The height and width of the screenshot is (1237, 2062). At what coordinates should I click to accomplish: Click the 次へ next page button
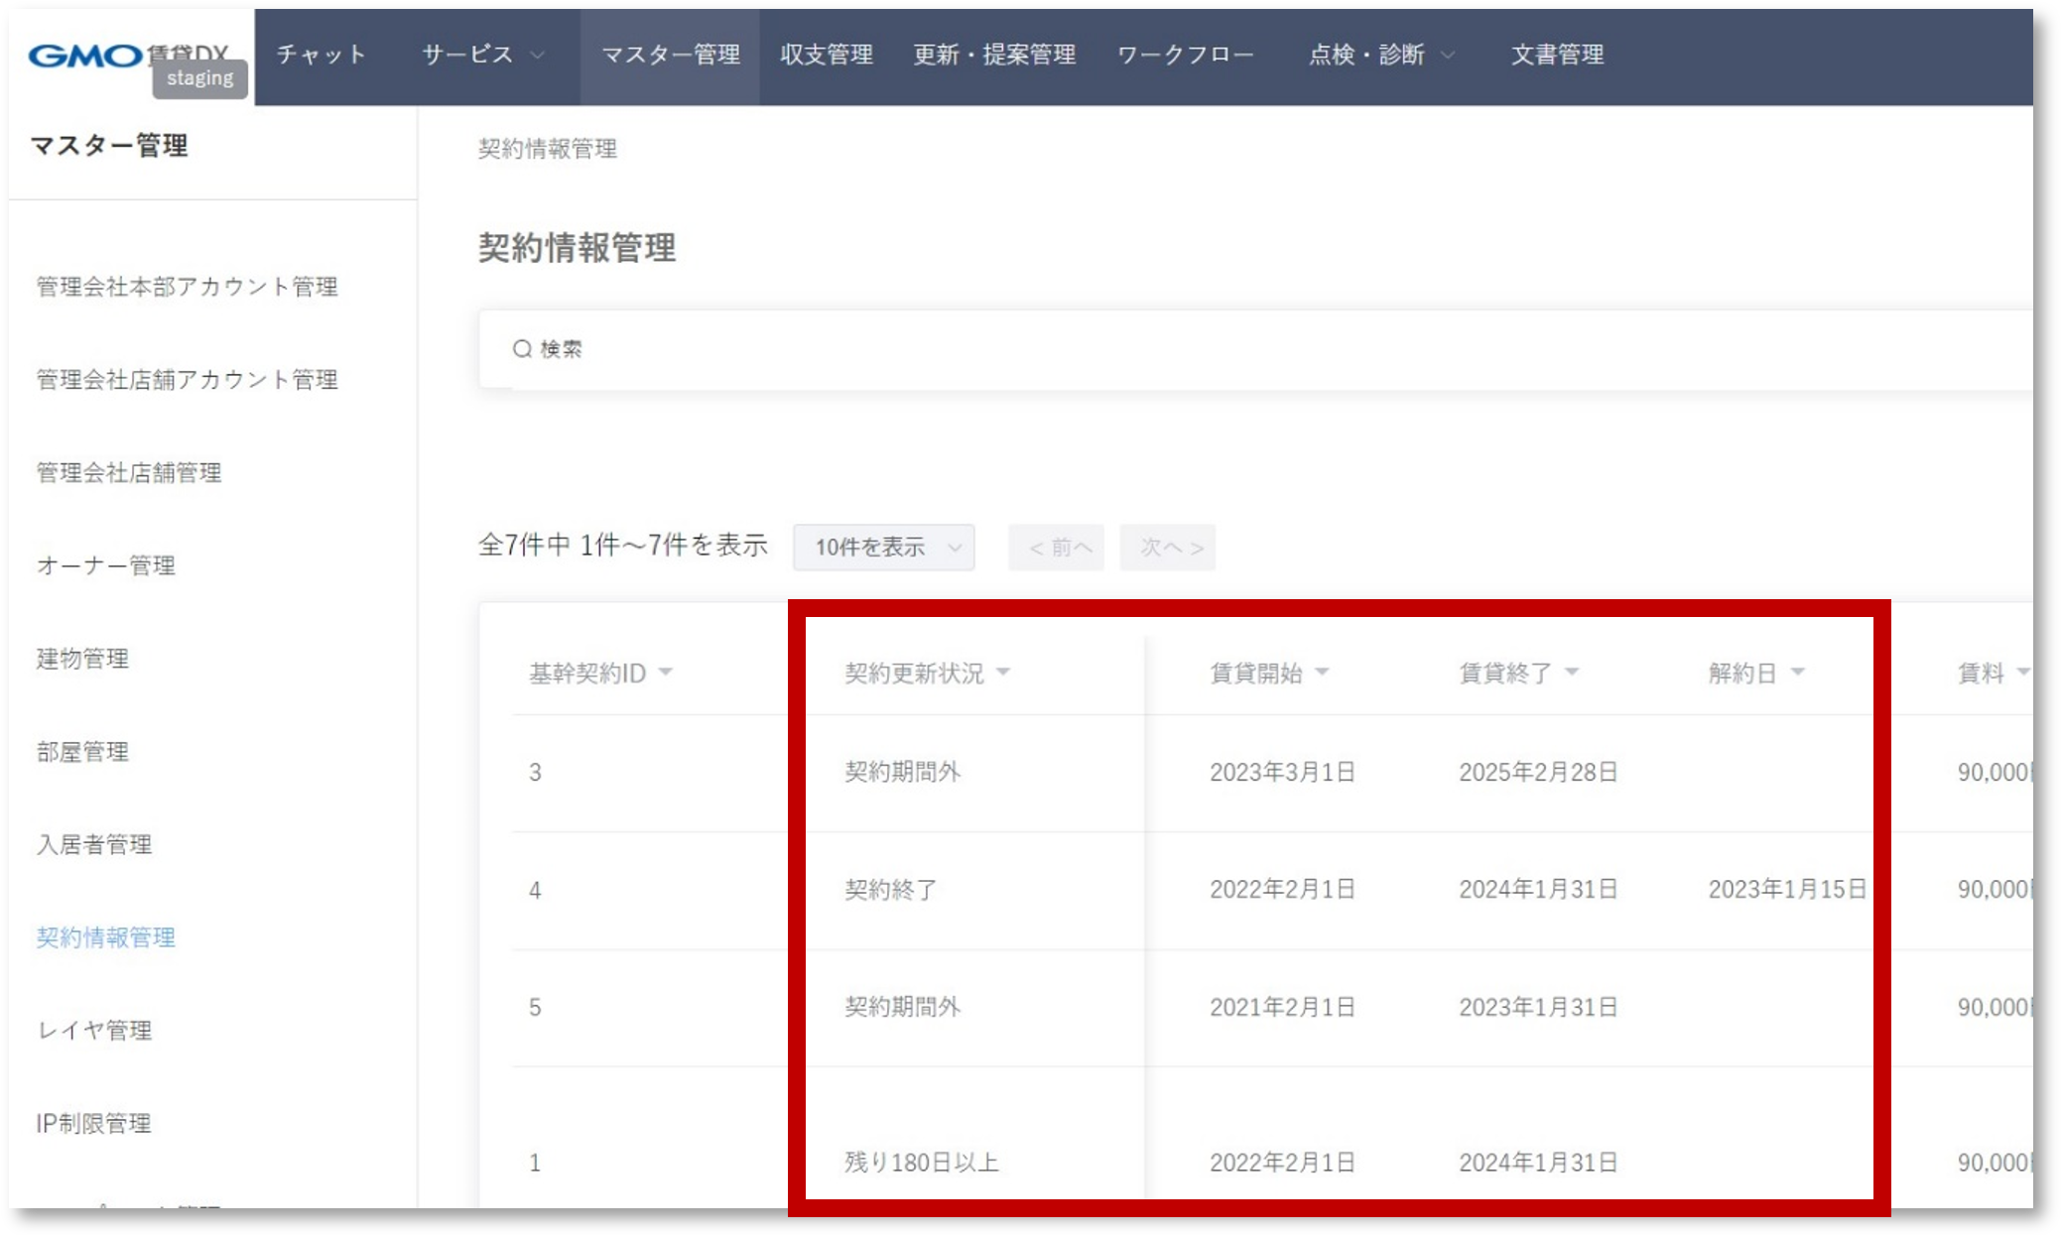(x=1168, y=548)
